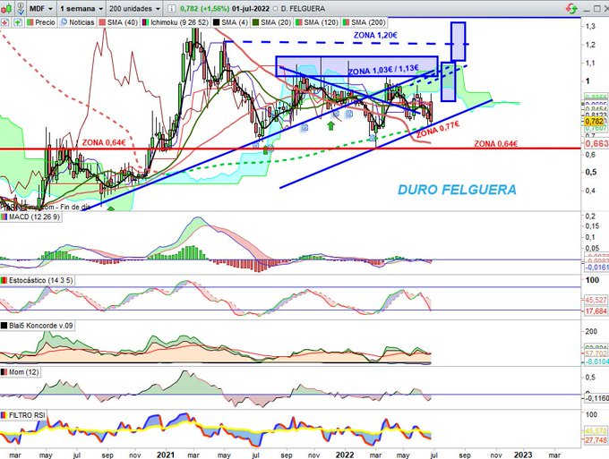Open the MACD (12 26 9) panel label

click(x=35, y=217)
